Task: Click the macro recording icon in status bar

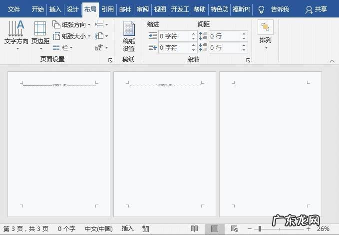Action: coord(145,229)
